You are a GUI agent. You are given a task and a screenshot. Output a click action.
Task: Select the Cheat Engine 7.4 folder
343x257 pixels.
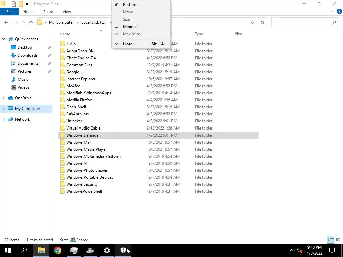(81, 58)
